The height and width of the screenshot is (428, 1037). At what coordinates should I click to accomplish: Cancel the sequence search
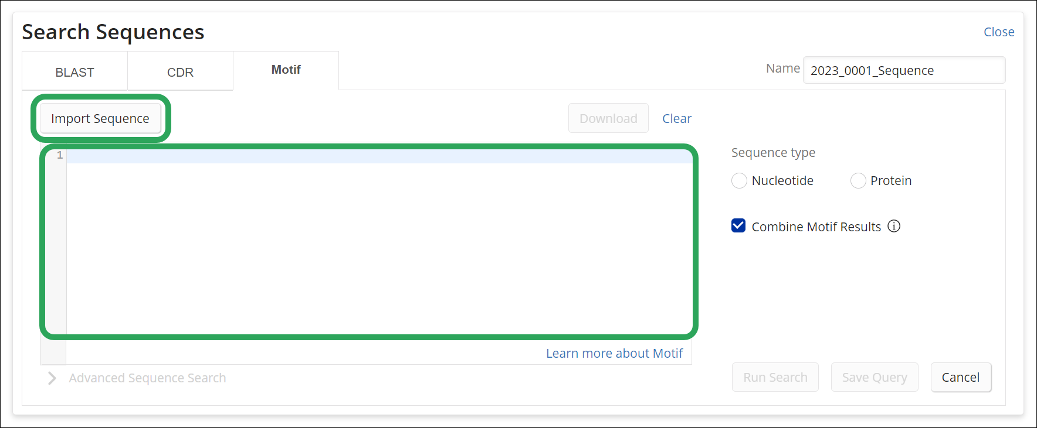click(x=960, y=378)
